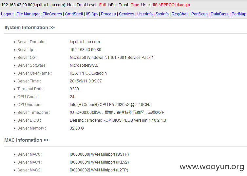Viewport: 247px width, 176px height.
Task: Click the red Full trust level text
Action: pos(103,5)
